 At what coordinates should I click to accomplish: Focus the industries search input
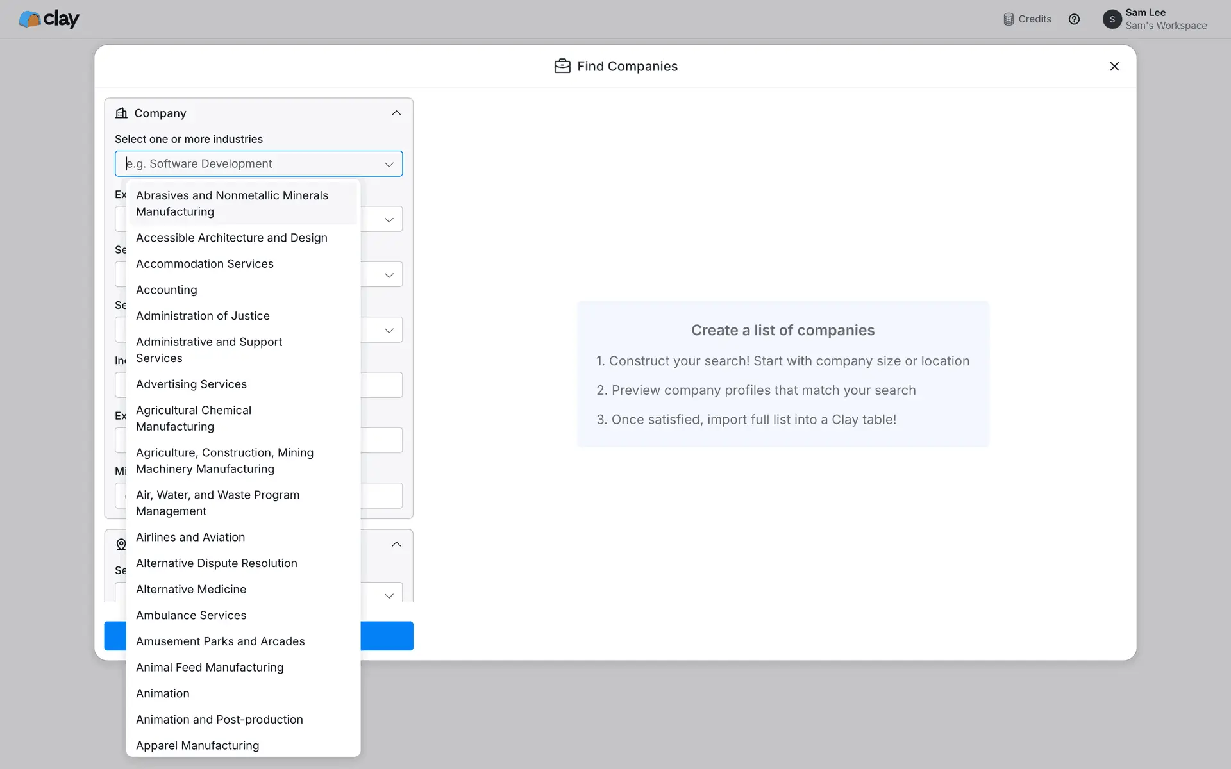point(250,164)
